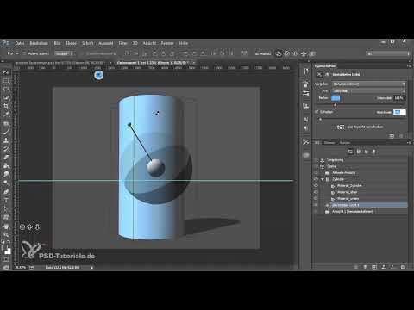Click the 3D rotate mode icon in options bar

click(278, 53)
